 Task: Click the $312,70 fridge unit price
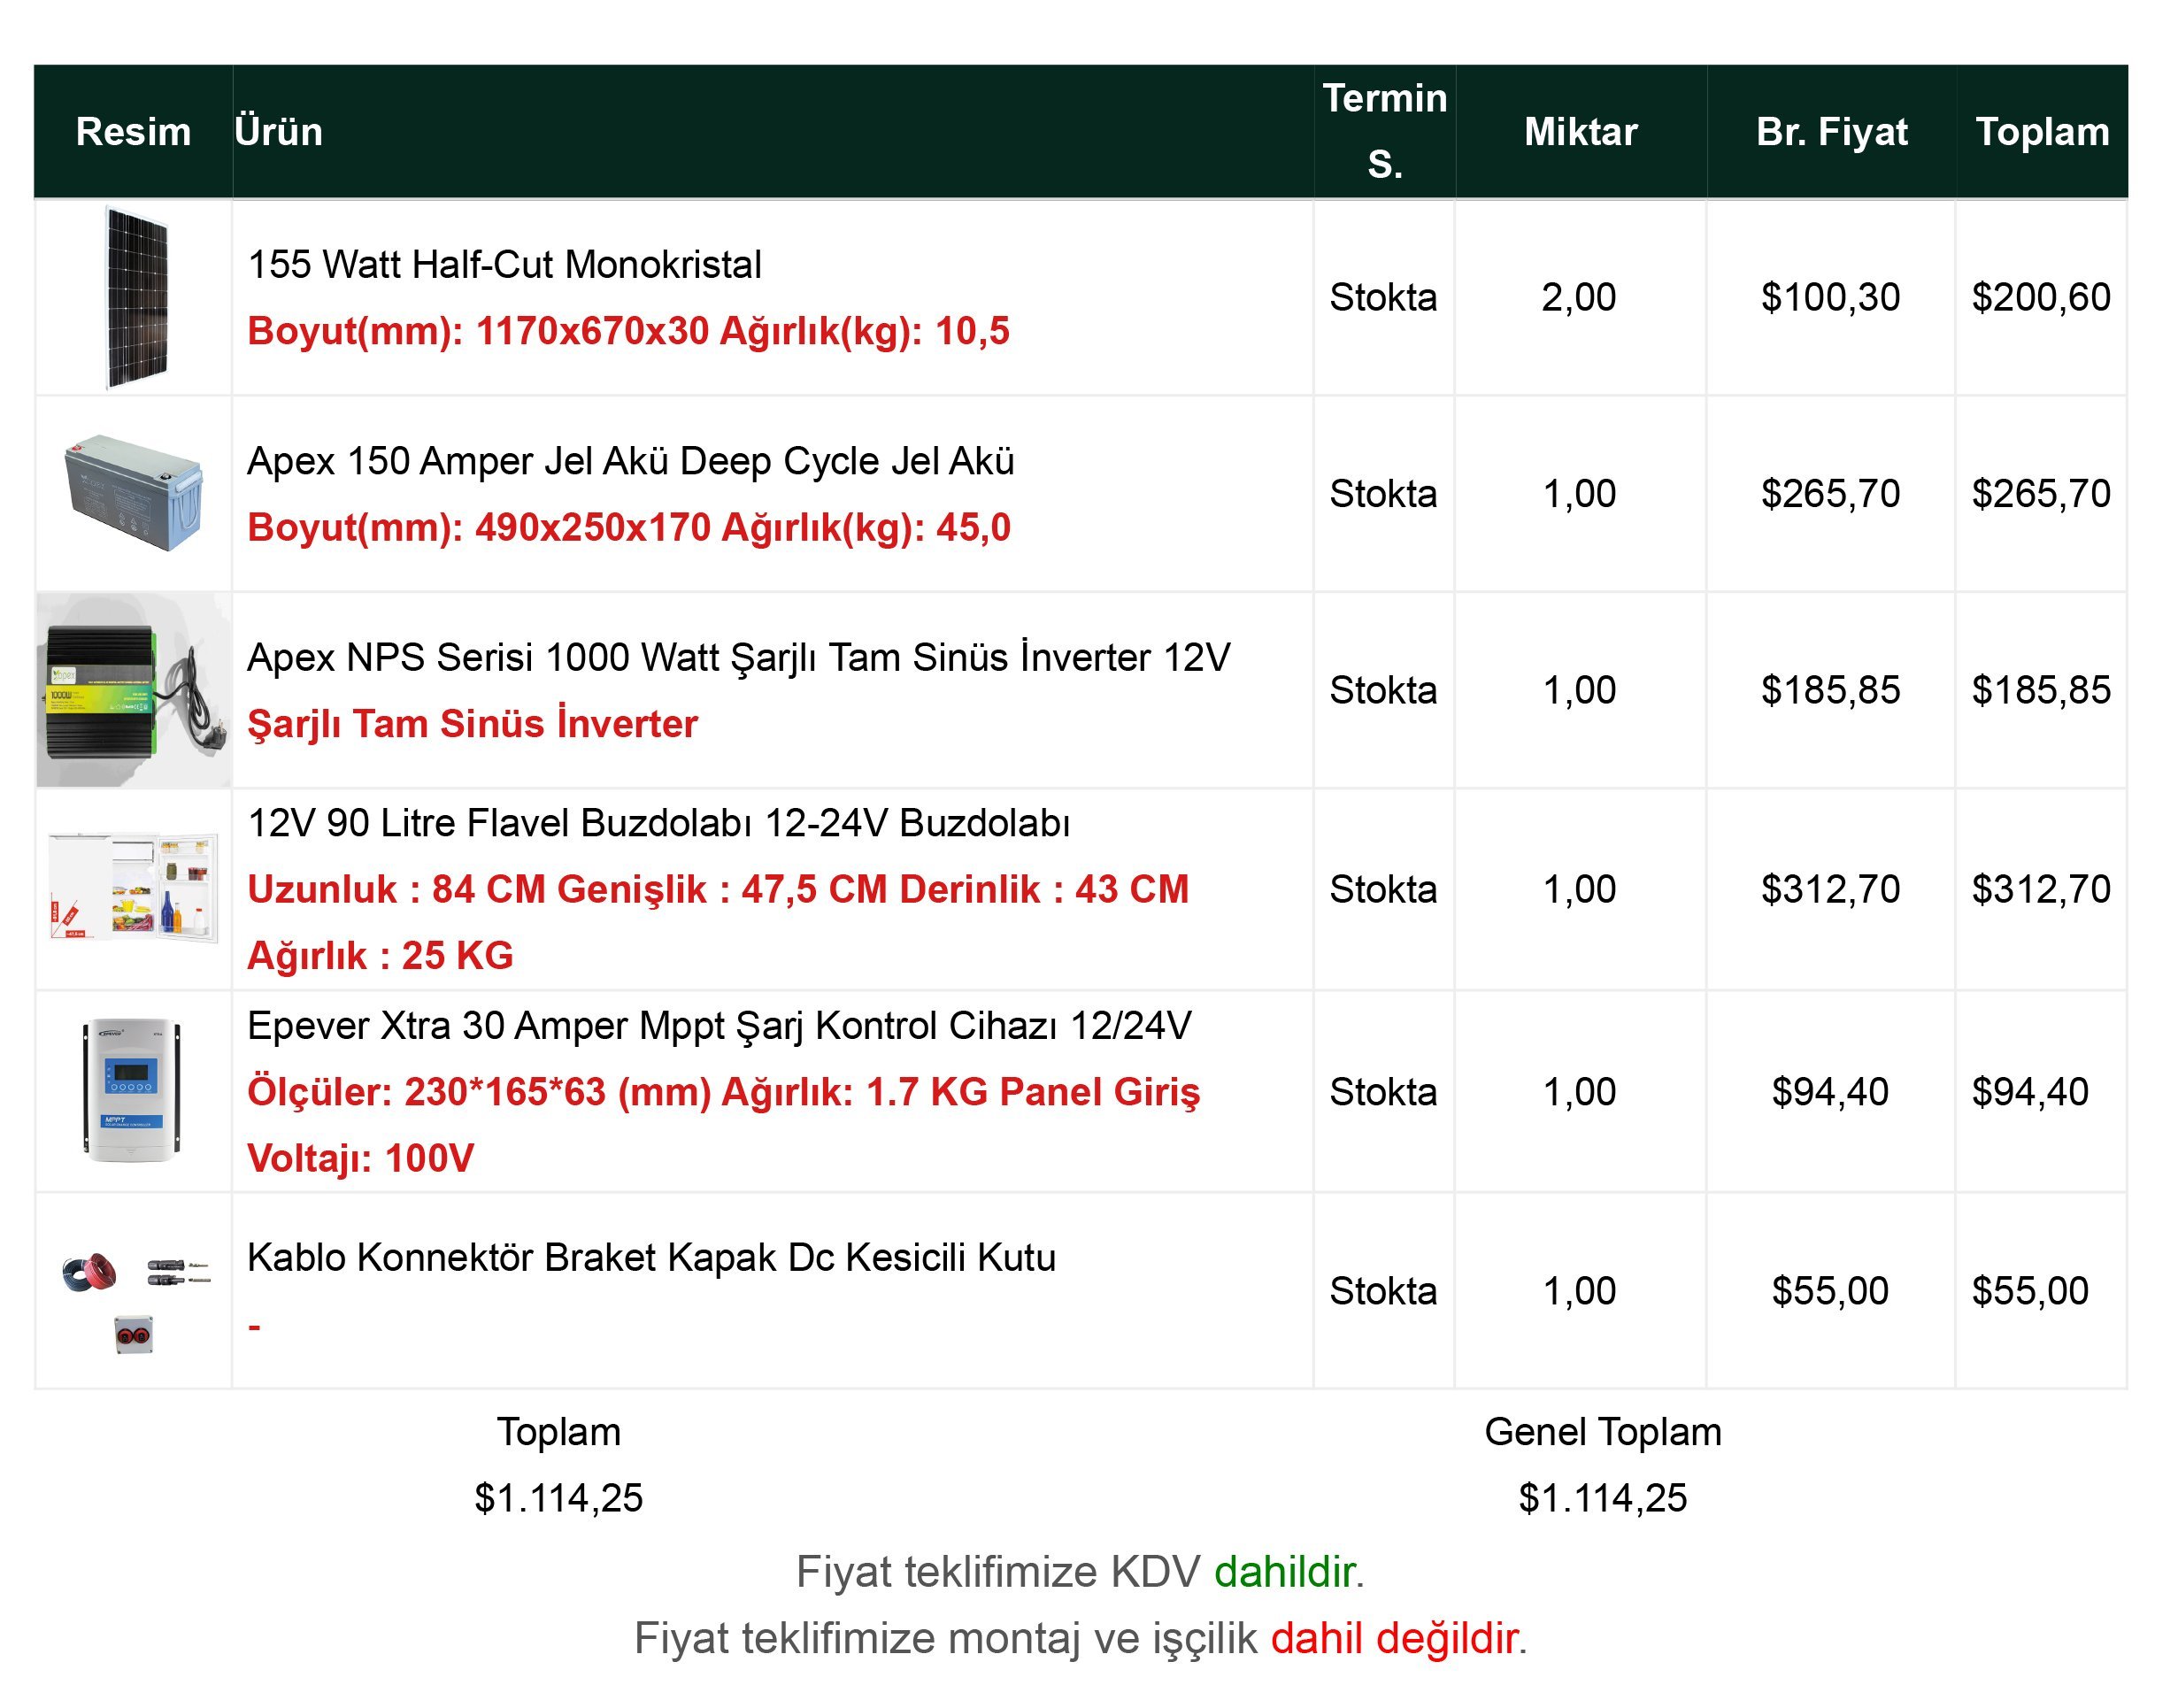pos(1830,889)
